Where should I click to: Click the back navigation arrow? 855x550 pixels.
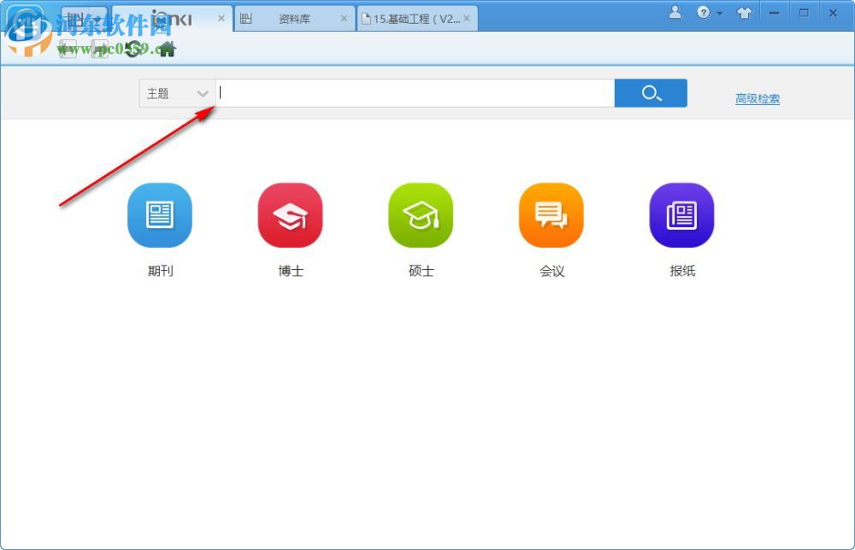point(67,50)
